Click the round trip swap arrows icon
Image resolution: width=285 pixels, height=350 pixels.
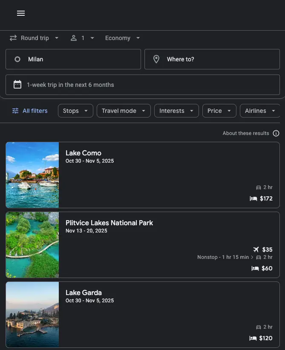click(x=13, y=38)
